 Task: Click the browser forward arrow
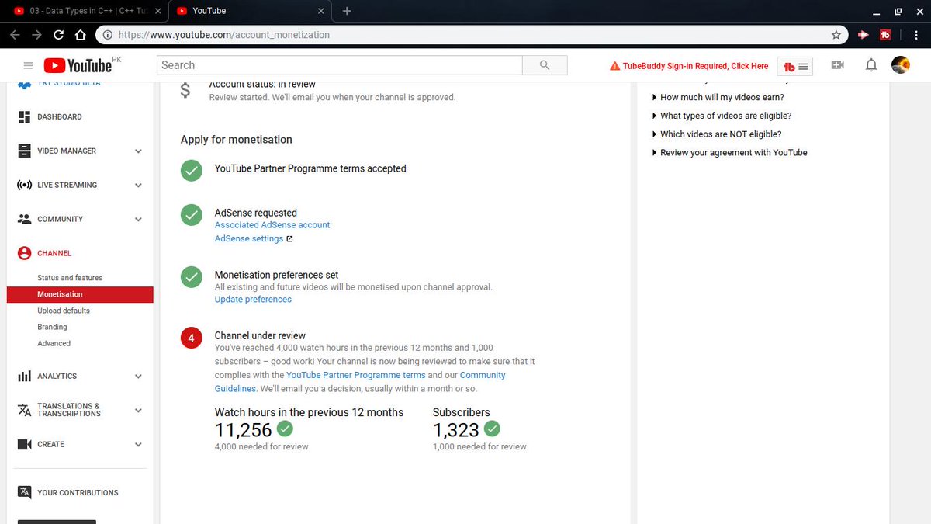36,35
